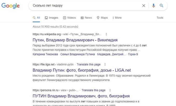
Task: Open the News results tab
Action: (x=86, y=18)
